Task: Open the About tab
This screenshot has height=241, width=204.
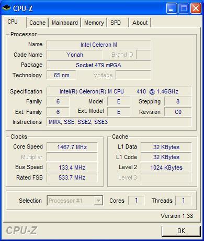Action: 140,23
